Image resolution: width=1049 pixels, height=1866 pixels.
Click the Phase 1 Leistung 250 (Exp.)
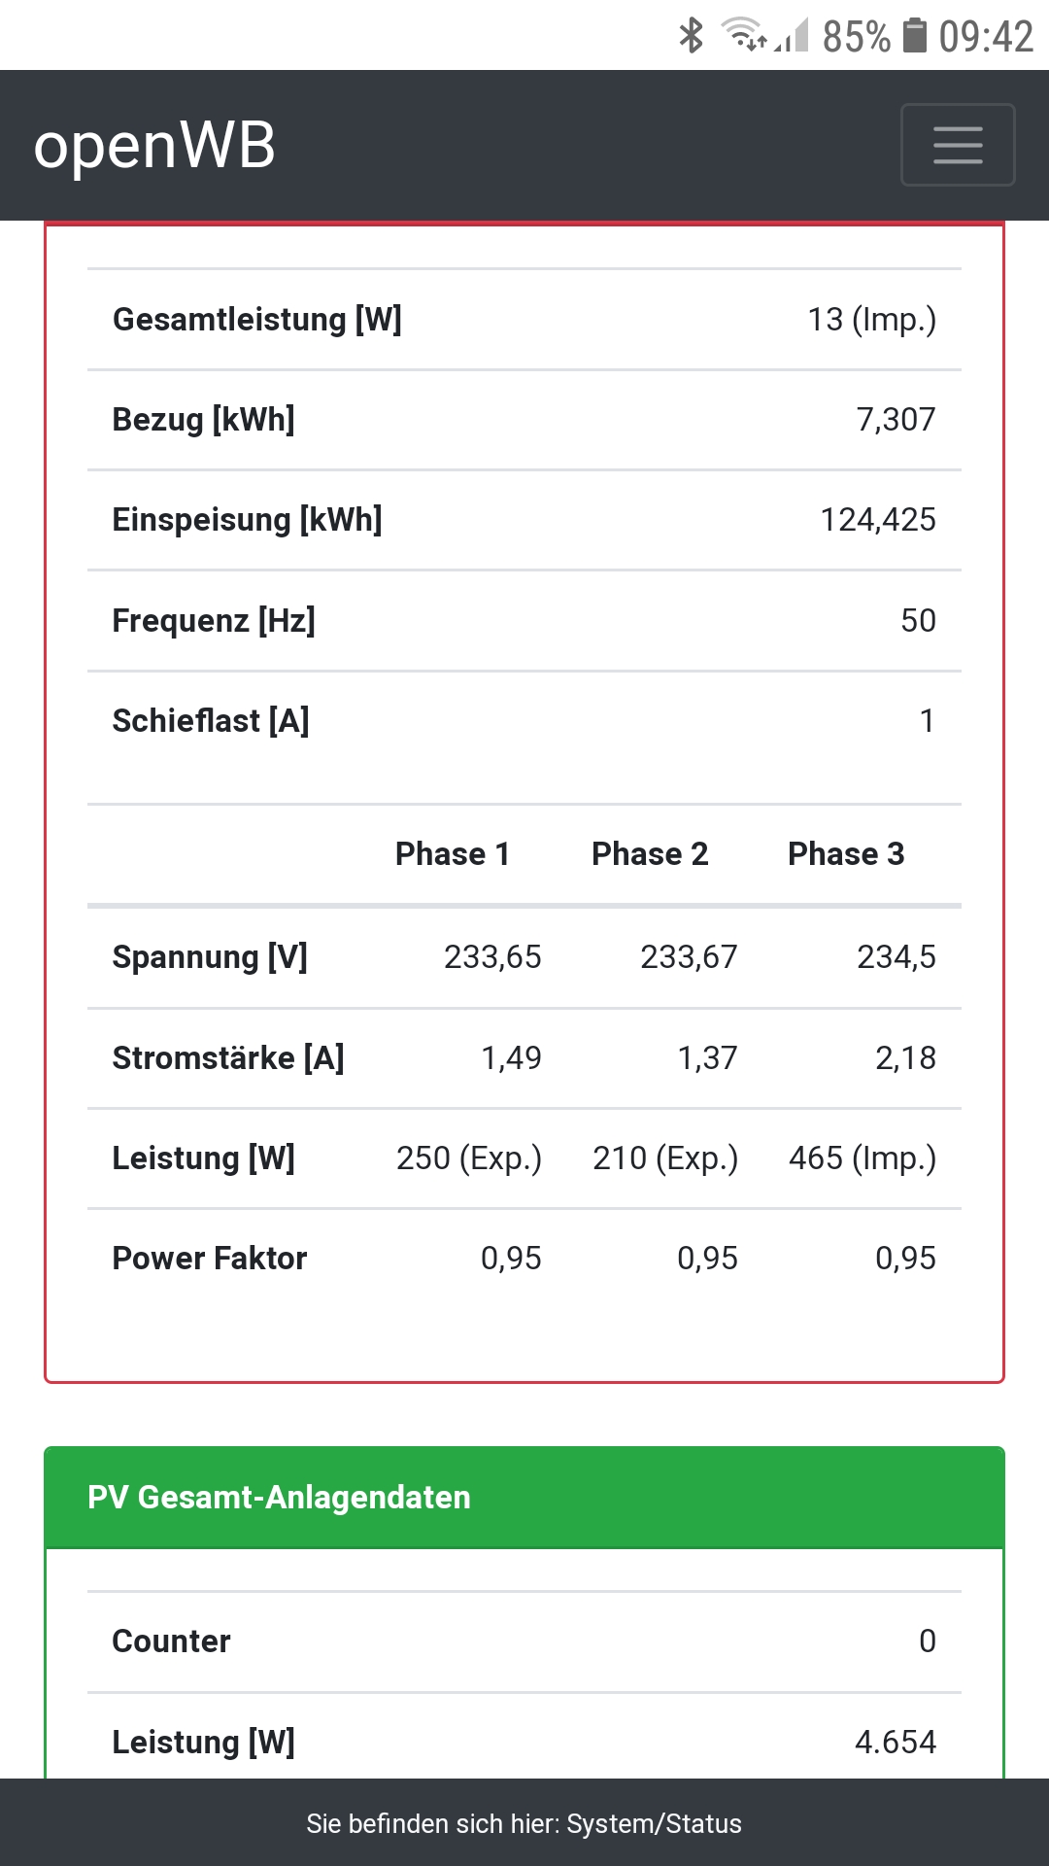tap(468, 1158)
